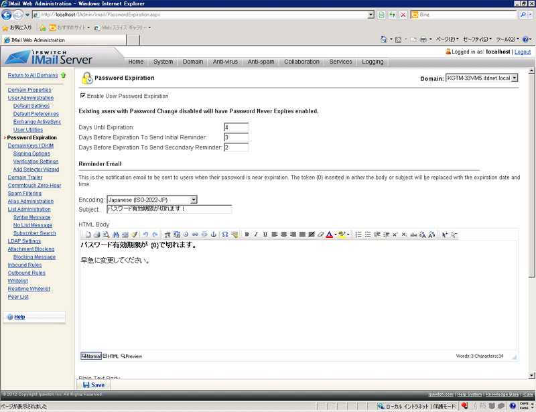The image size is (536, 412).
Task: Align text left in HTML editor
Action: [275, 234]
